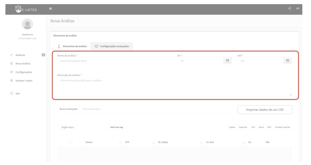The image size is (311, 165).
Task: Toggle the select-all checkbox in table header
Action: point(70,142)
